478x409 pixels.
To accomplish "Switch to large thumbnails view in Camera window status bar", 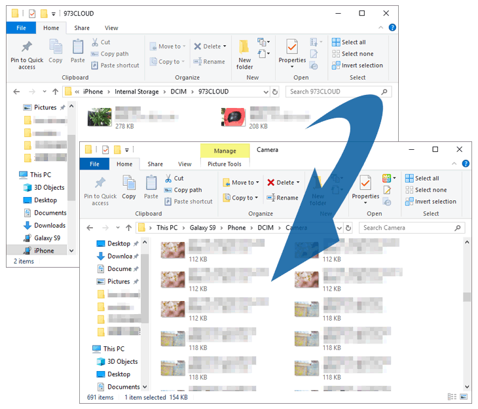I will point(464,397).
